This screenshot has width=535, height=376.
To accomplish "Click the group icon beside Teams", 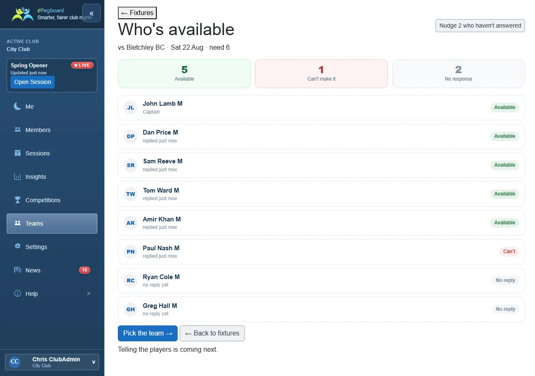I will tap(18, 224).
